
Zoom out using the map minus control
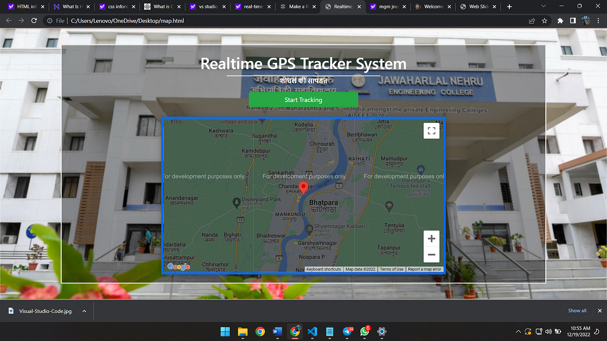pyautogui.click(x=431, y=255)
